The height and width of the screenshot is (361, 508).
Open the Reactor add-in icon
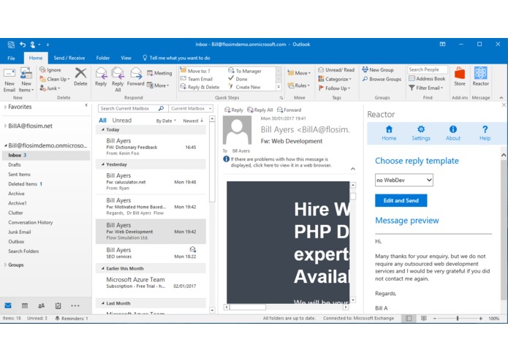tap(480, 73)
